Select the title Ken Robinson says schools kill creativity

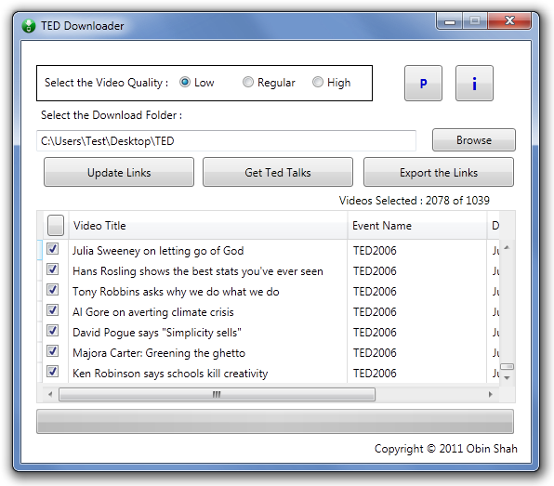point(170,374)
